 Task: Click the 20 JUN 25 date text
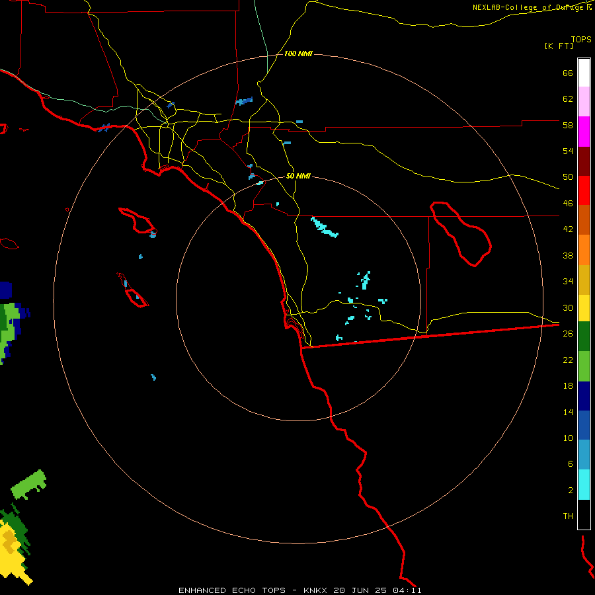[360, 590]
